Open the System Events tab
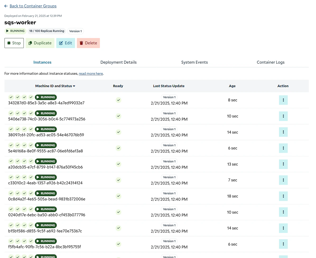The width and height of the screenshot is (316, 258). pyautogui.click(x=194, y=62)
